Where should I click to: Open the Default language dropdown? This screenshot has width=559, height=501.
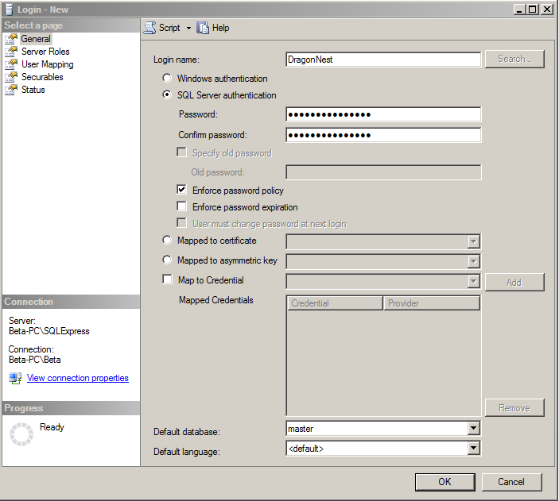tap(473, 449)
